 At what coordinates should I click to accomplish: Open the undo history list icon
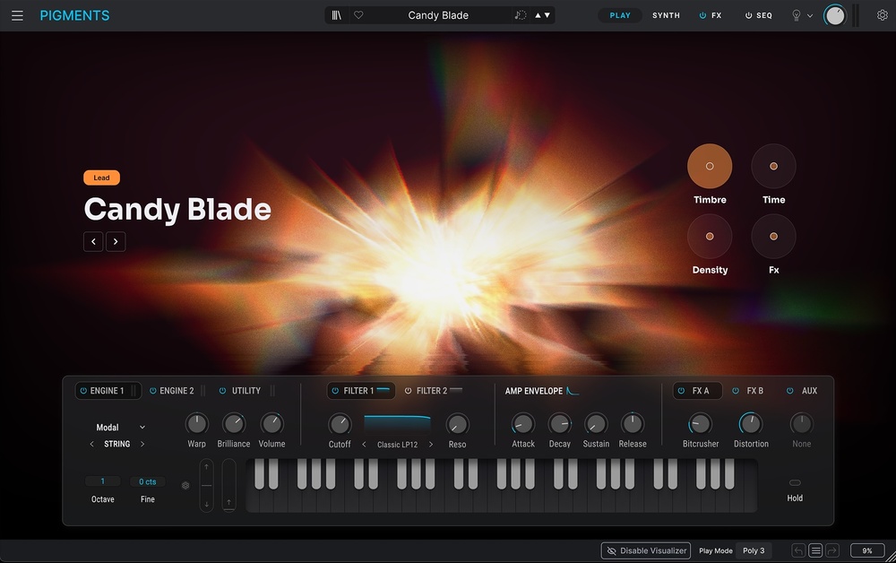click(815, 550)
